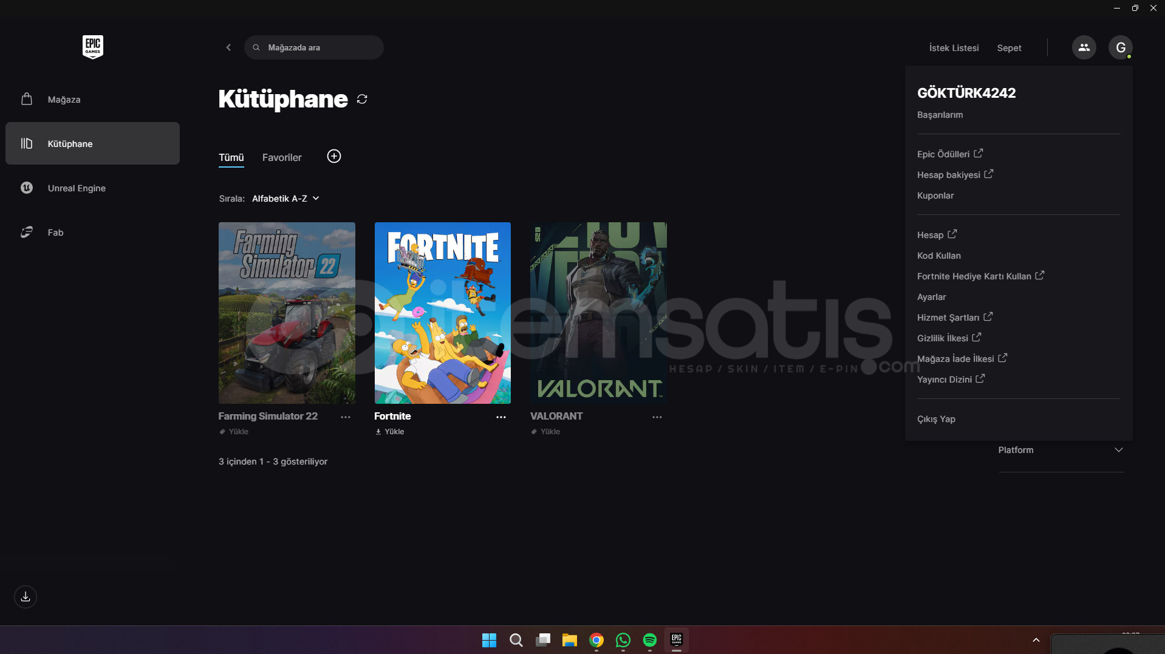
Task: Open the friends list icon
Action: point(1084,47)
